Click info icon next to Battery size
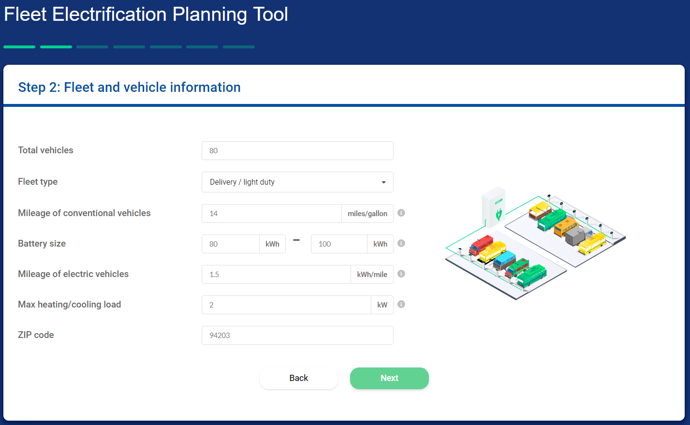Image resolution: width=690 pixels, height=425 pixels. pos(401,243)
